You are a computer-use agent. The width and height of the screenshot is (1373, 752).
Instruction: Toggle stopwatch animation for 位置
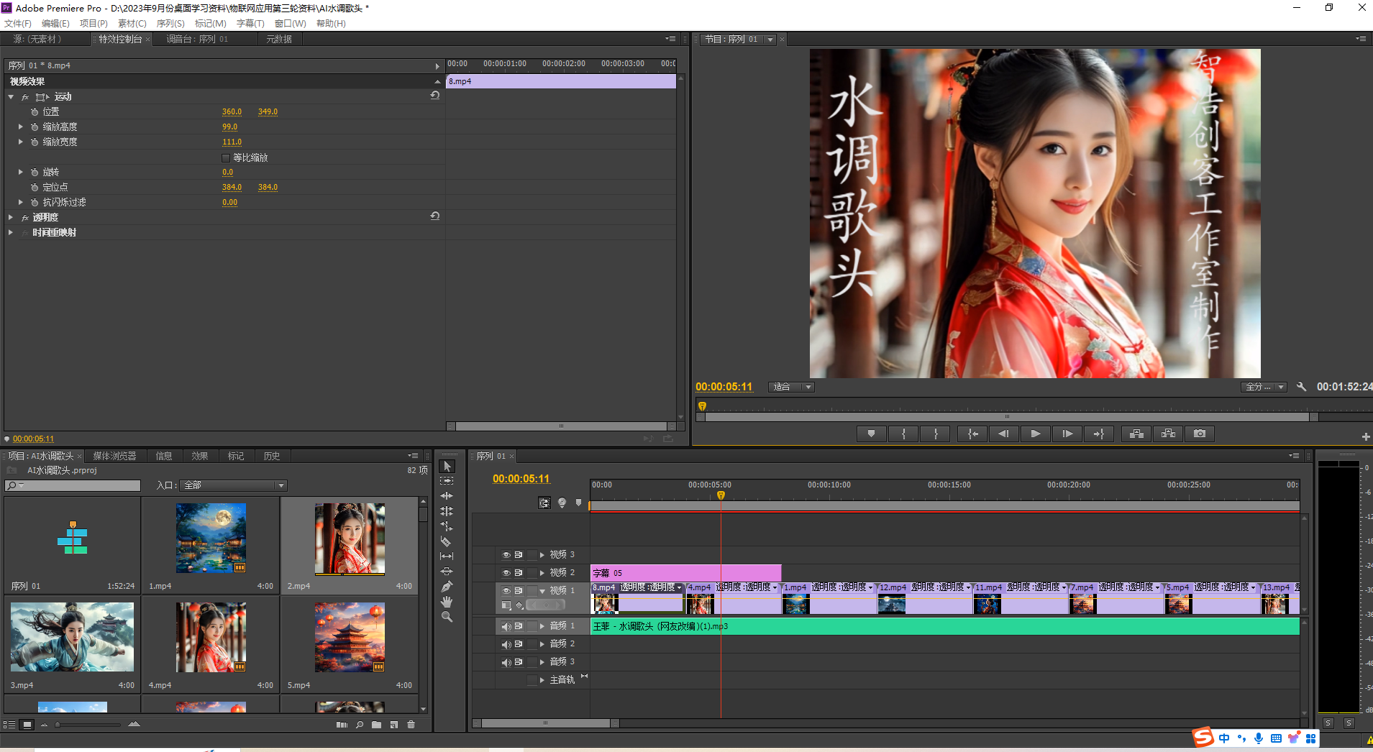[35, 112]
